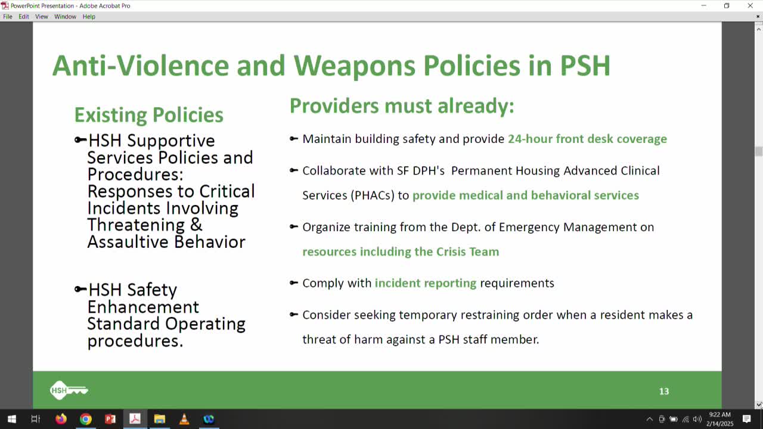The height and width of the screenshot is (429, 763).
Task: Mute audio via the speaker tray icon
Action: coord(698,419)
